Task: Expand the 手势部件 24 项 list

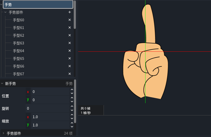Action: (x=4, y=133)
